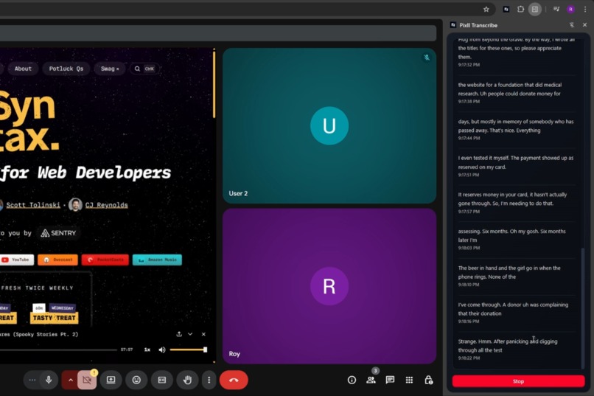Mute the podcast player speaker icon
The image size is (594, 396).
click(161, 350)
